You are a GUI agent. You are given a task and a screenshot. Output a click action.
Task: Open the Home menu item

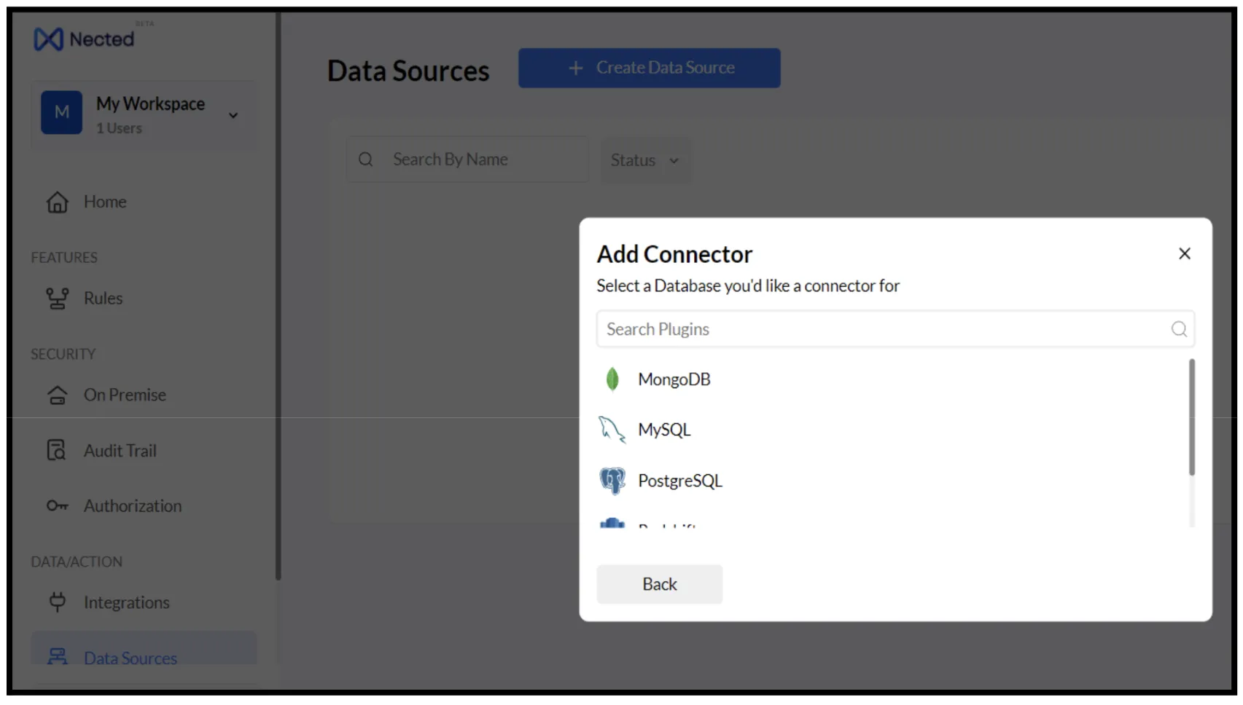point(105,202)
